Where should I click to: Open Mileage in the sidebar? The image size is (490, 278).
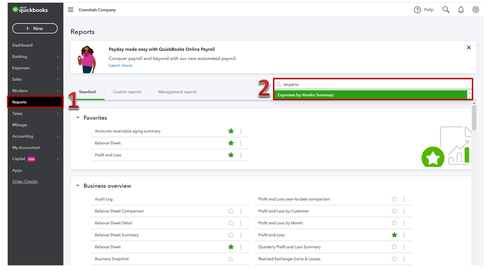pos(20,125)
